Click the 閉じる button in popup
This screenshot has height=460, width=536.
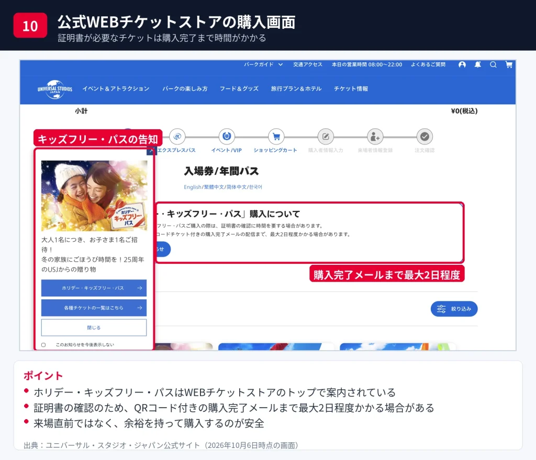(x=94, y=328)
